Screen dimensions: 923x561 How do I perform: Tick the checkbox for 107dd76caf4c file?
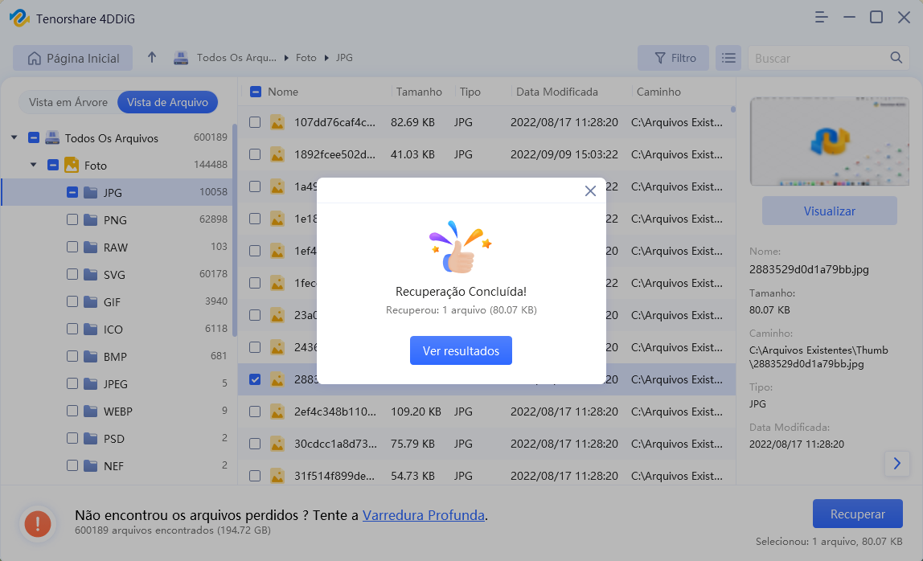tap(255, 122)
